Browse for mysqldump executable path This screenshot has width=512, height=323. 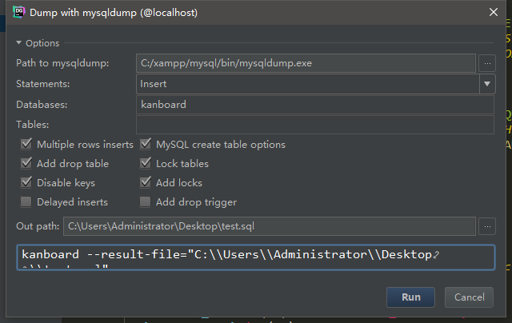[487, 63]
